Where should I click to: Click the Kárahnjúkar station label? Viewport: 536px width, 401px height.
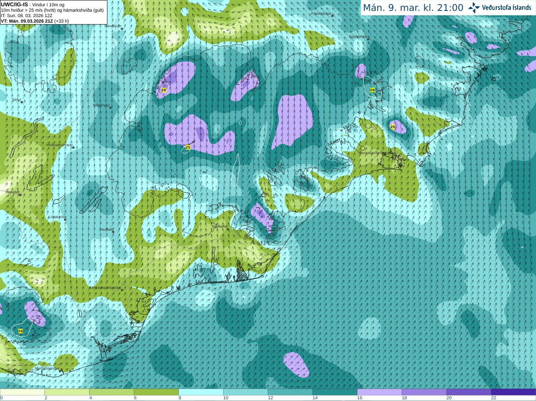pyautogui.click(x=321, y=13)
